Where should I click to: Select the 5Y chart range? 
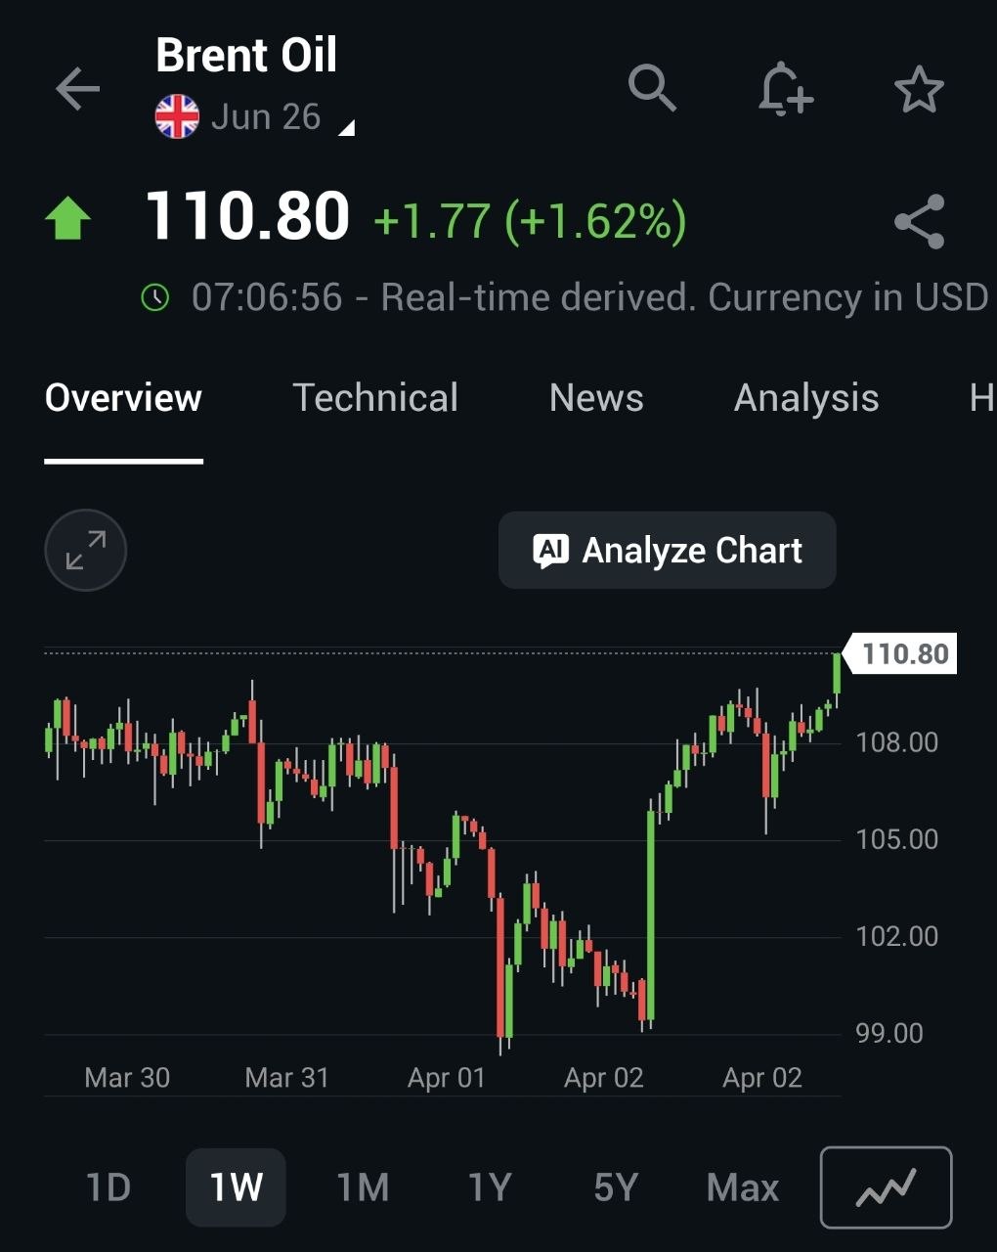click(616, 1187)
